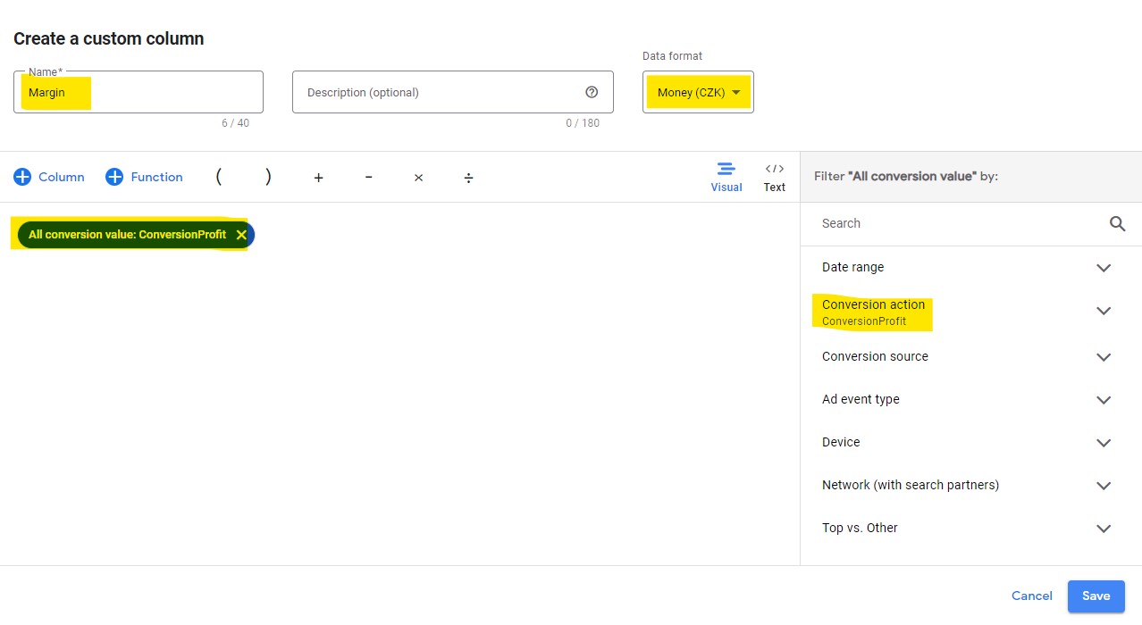Remove the ConversionProfit formula chip
This screenshot has width=1142, height=625.
point(241,235)
